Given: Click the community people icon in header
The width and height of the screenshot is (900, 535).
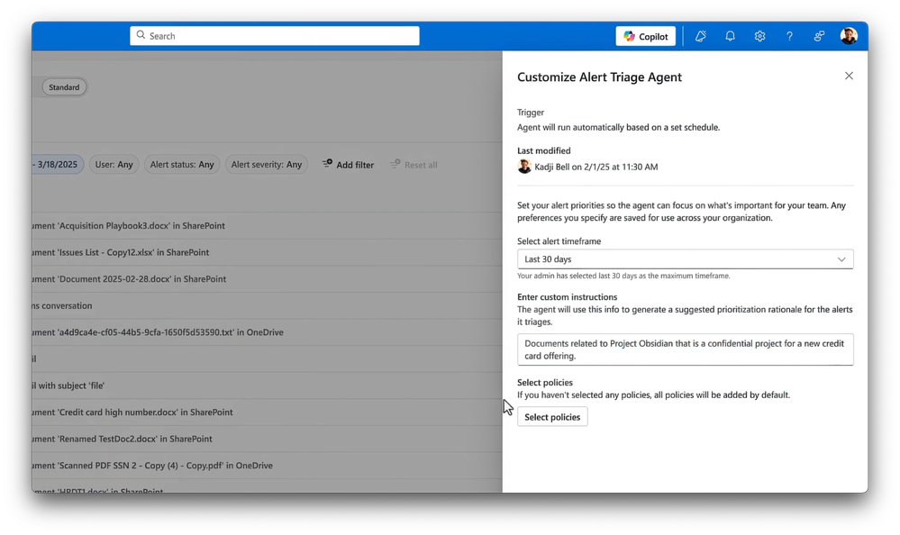Looking at the screenshot, I should (x=819, y=36).
